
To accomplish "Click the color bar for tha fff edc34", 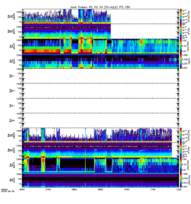I will (181, 16).
